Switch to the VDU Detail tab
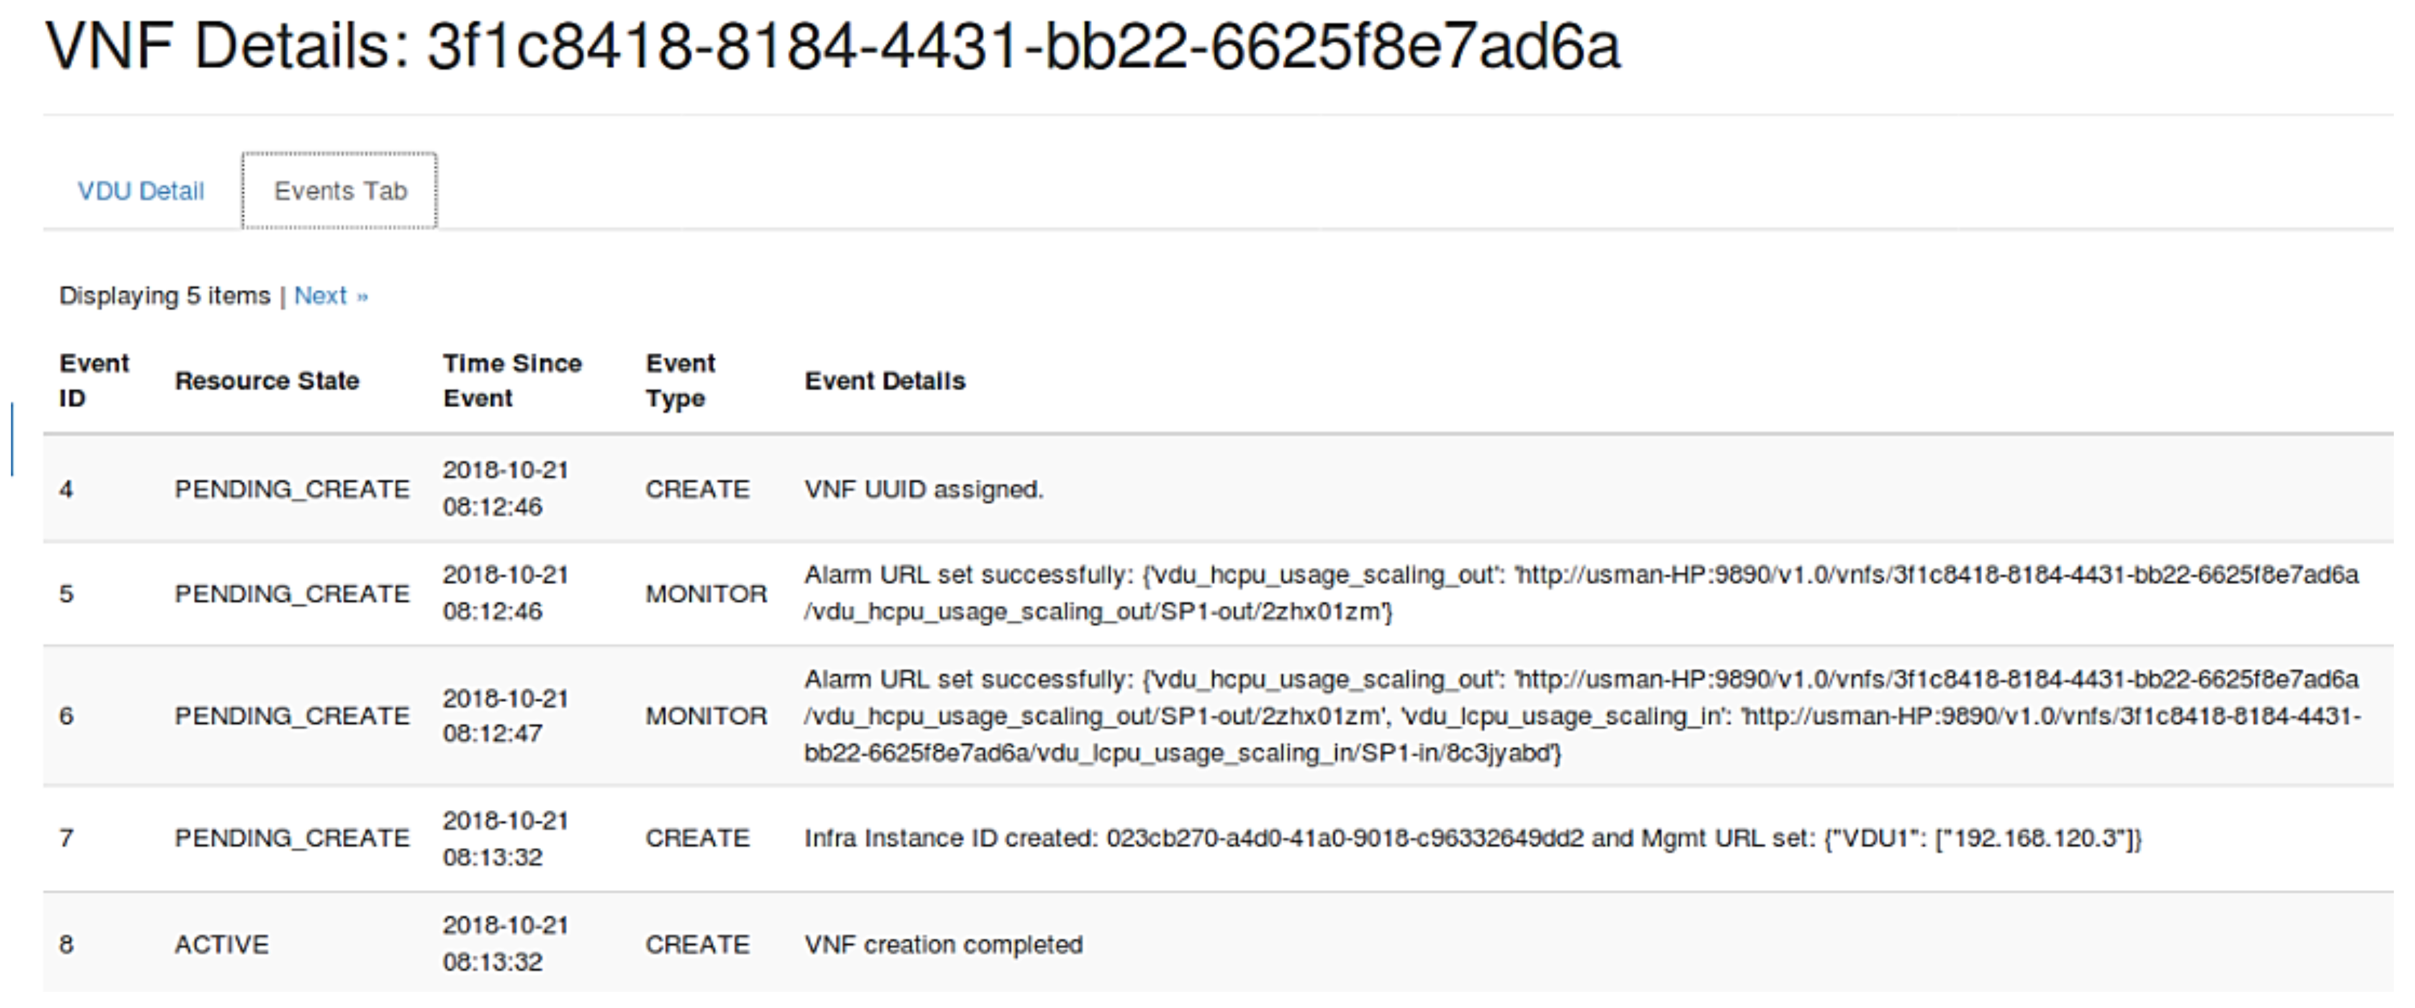This screenshot has height=1008, width=2415. click(140, 191)
